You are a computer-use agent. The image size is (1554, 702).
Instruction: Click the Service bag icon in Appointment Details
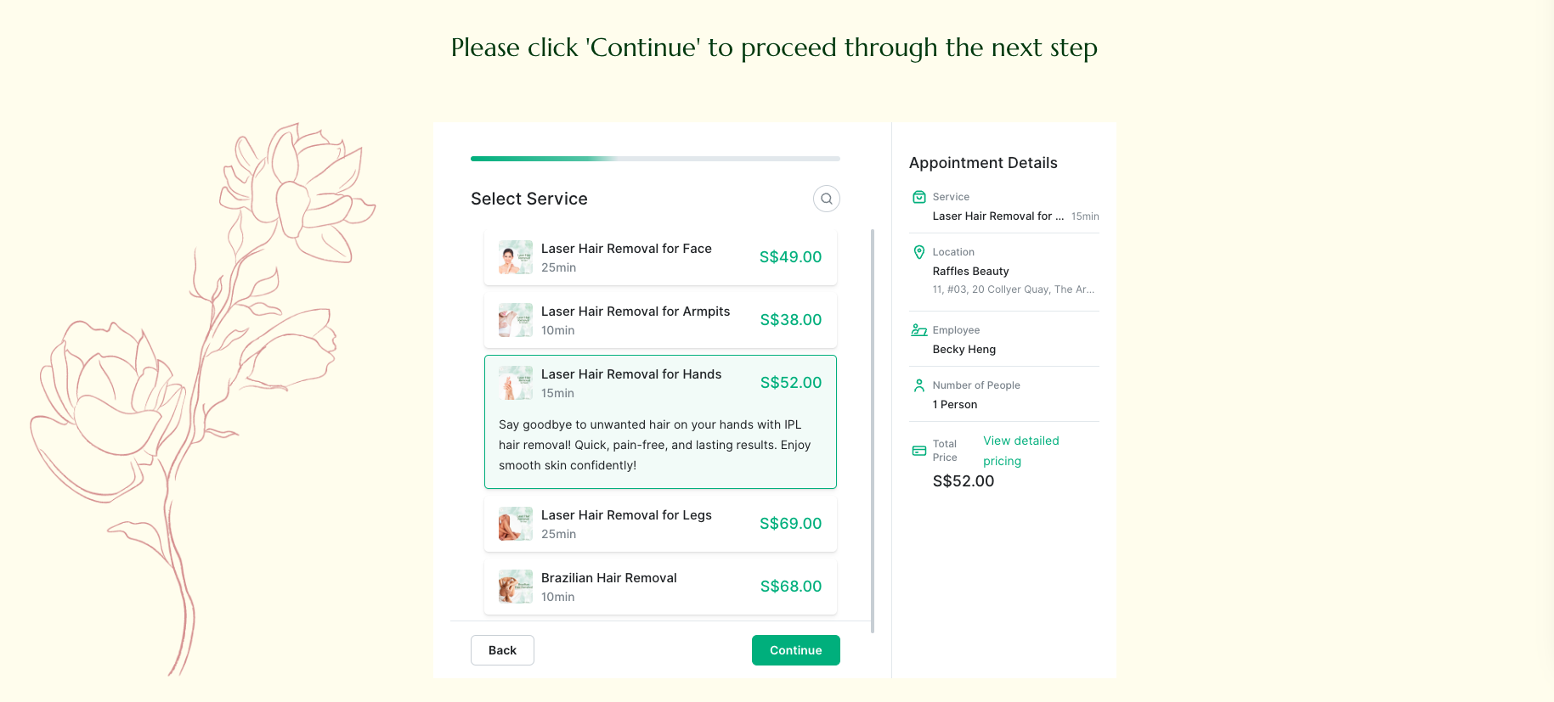pos(918,196)
